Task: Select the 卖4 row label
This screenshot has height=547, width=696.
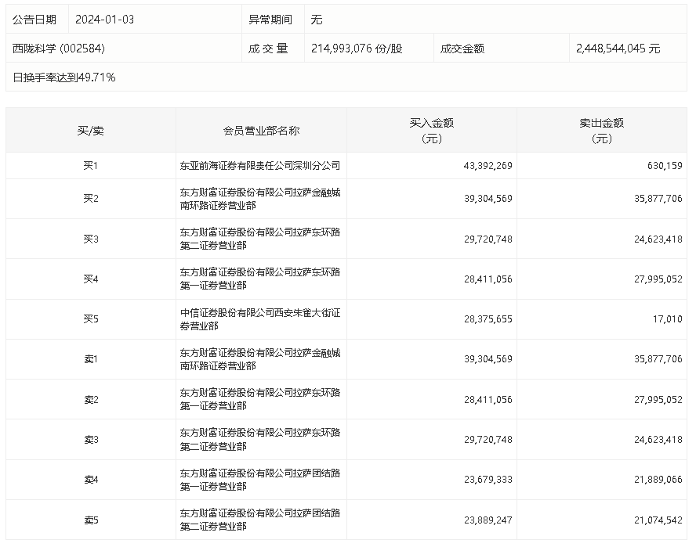Action: (91, 480)
